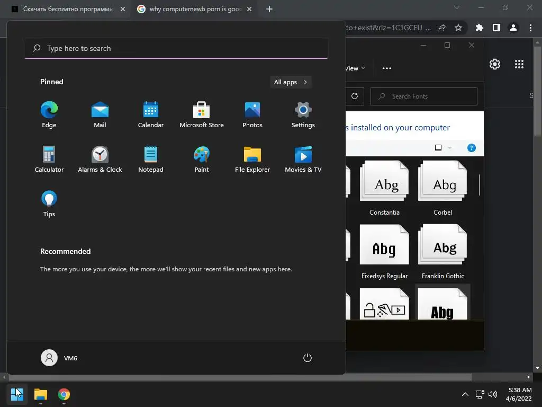The height and width of the screenshot is (407, 542).
Task: Open Google apps grid
Action: [x=519, y=64]
